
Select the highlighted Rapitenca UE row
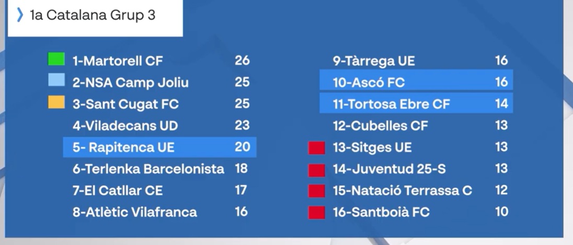(159, 147)
